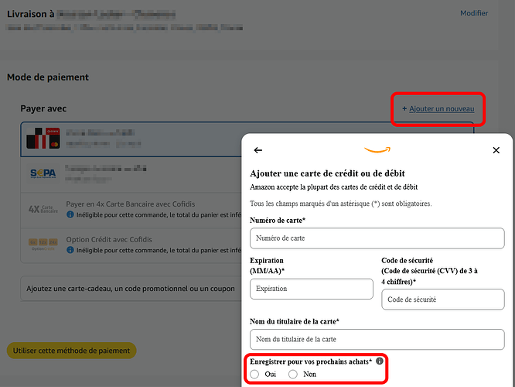This screenshot has width=515, height=387.
Task: Click info icon under Payer en 4x
Action: [x=71, y=214]
